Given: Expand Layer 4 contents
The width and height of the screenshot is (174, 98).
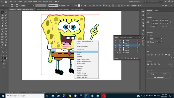Looking at the screenshot, I should [121, 43].
